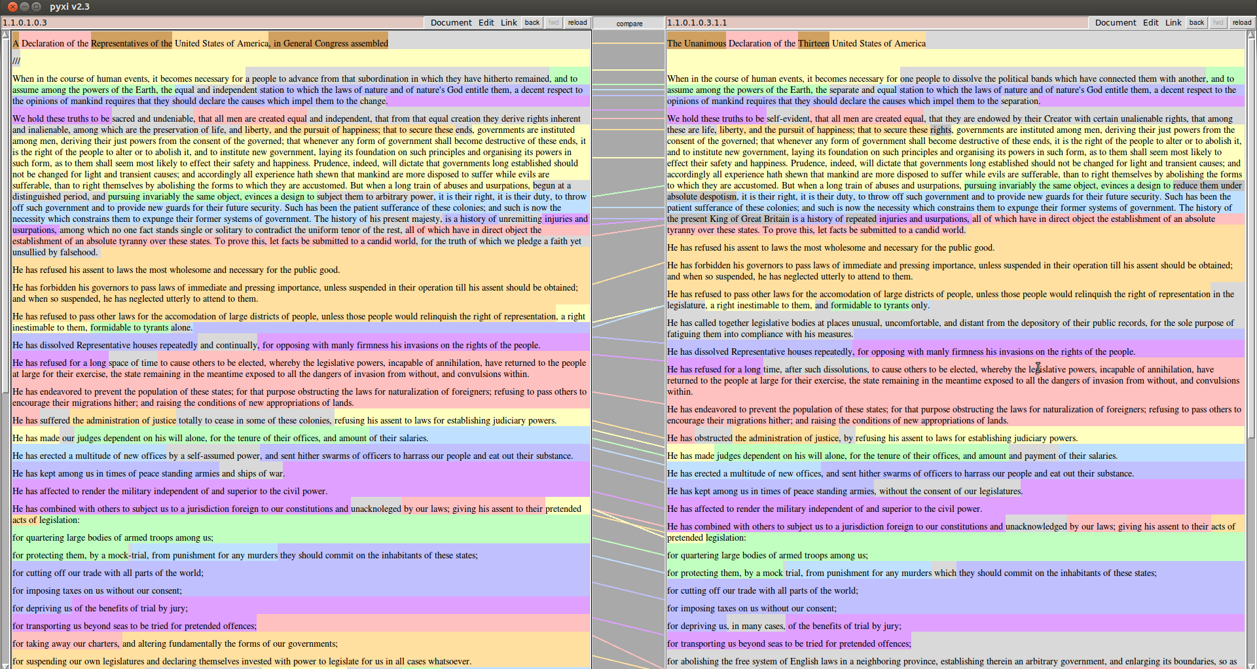
Task: Click left 'for suspending our own legislatures'
Action: coord(242,662)
